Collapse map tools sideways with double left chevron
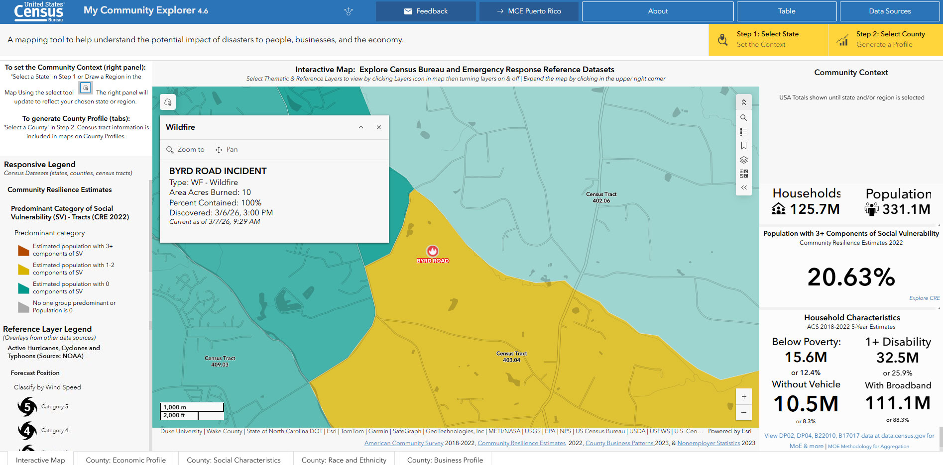Viewport: 943px width, 465px height. point(743,187)
